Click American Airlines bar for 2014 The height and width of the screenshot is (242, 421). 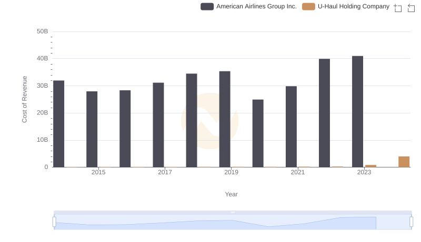coord(58,124)
